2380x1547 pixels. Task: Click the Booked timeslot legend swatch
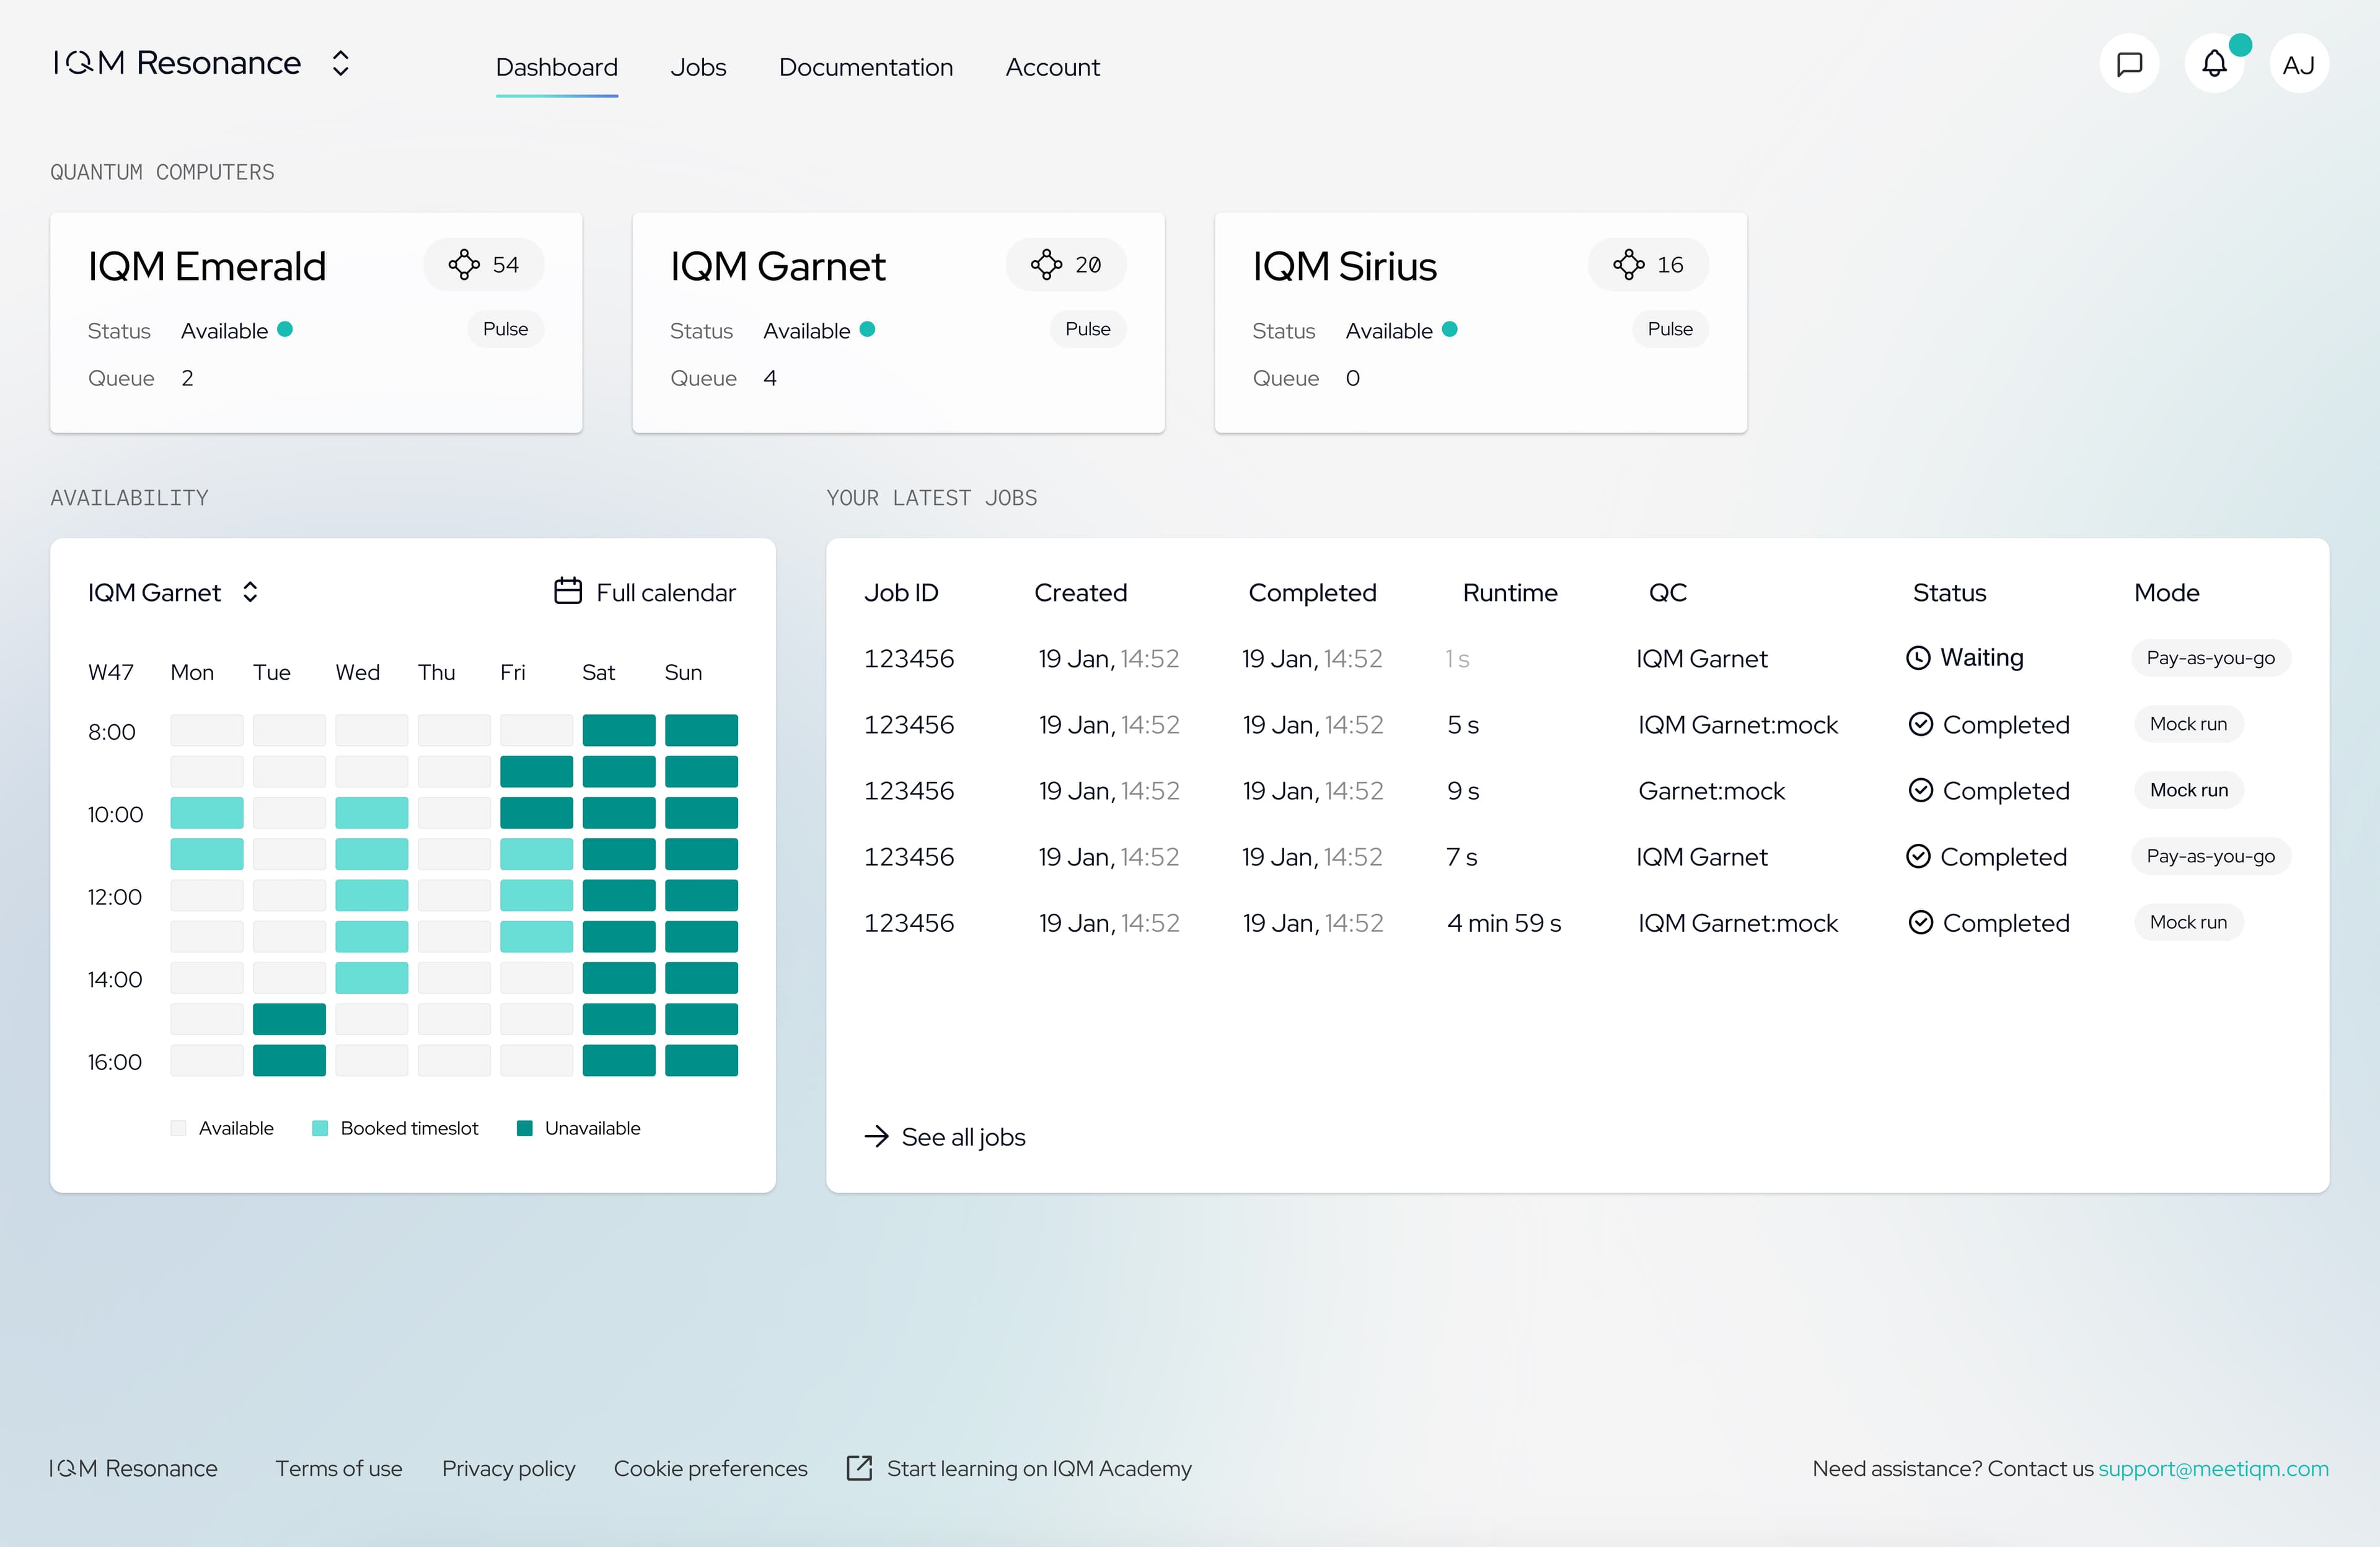tap(320, 1128)
